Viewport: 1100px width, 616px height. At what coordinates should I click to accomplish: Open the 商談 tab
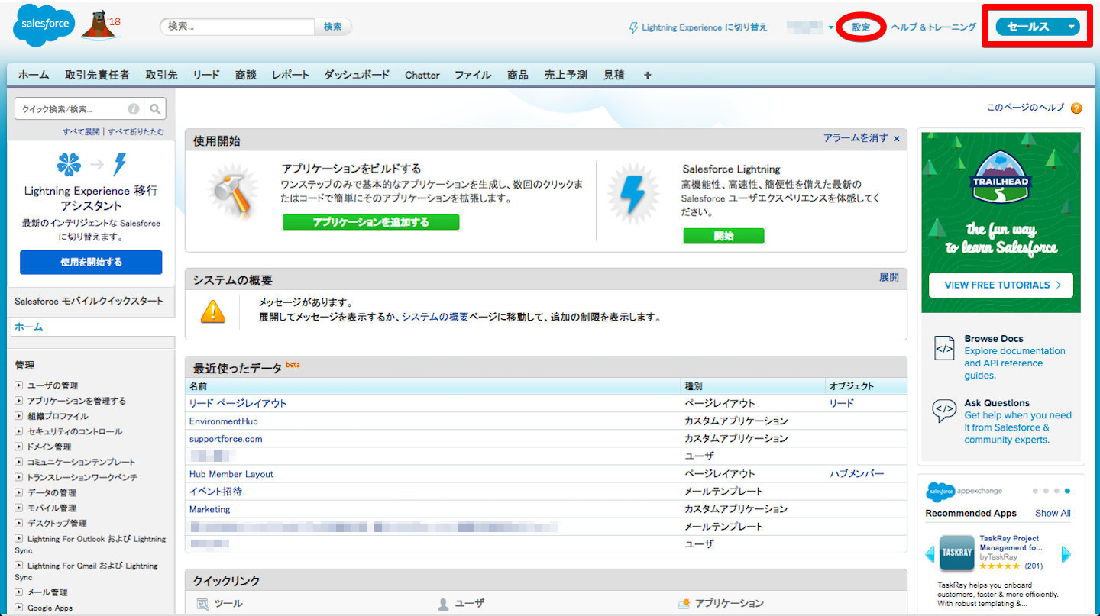246,75
